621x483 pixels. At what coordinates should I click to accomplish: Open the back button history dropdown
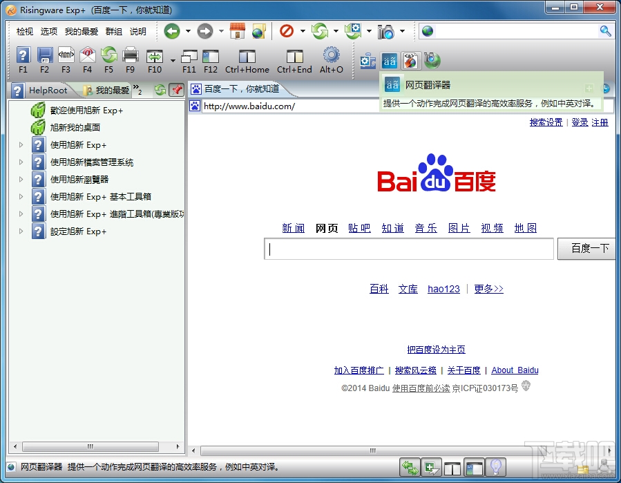coord(188,31)
